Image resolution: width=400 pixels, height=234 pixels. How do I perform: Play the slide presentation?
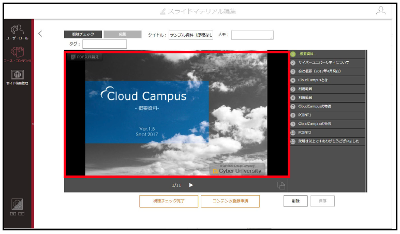pyautogui.click(x=191, y=185)
